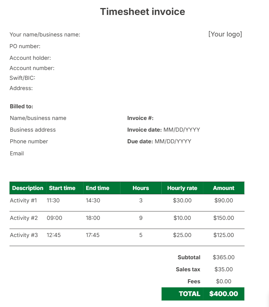Click the Timesheet invoice title

pos(142,12)
